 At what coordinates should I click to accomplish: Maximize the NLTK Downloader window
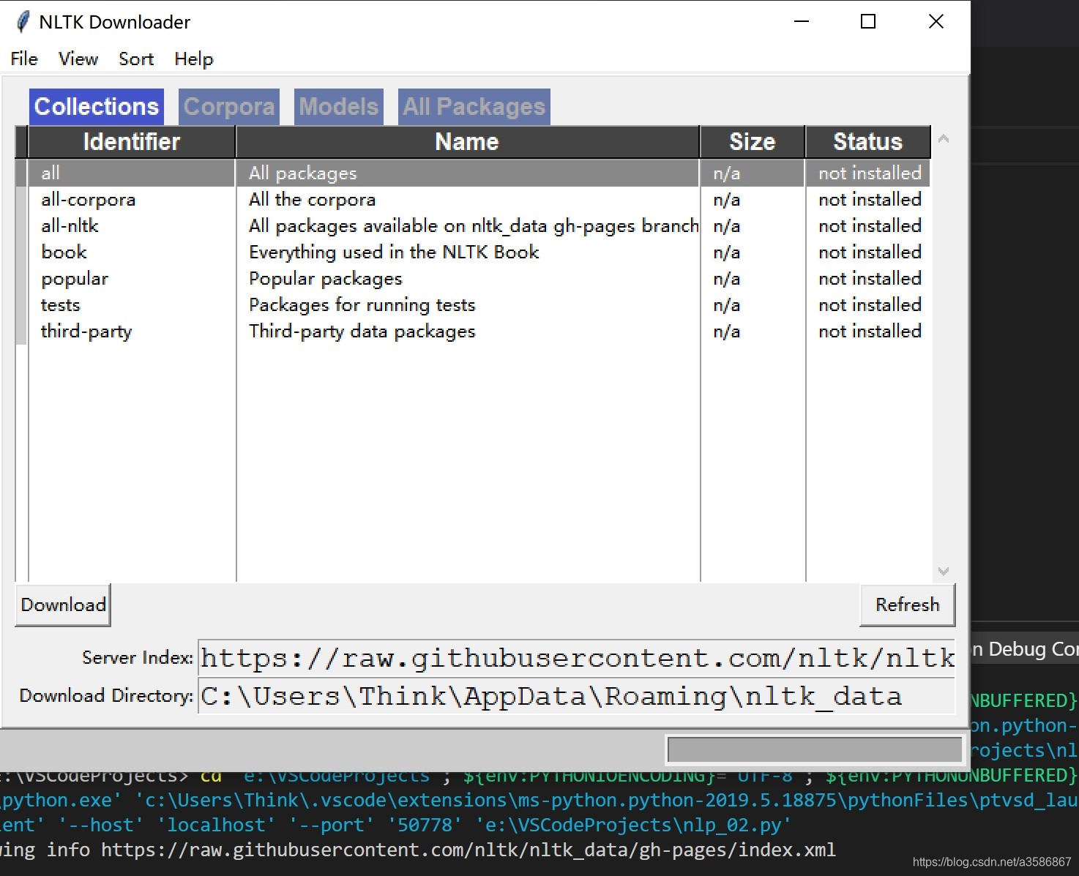coord(868,21)
